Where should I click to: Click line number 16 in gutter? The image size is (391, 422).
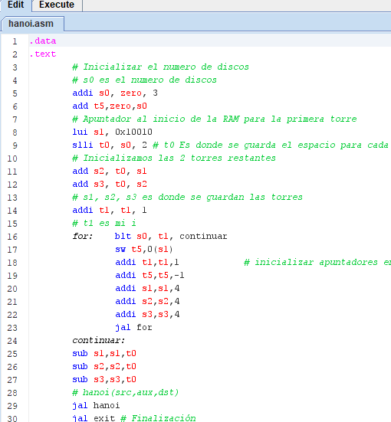point(12,237)
